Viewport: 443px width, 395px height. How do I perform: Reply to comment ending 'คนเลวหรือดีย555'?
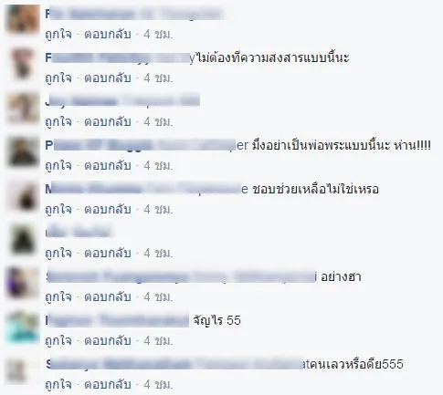[x=108, y=384]
